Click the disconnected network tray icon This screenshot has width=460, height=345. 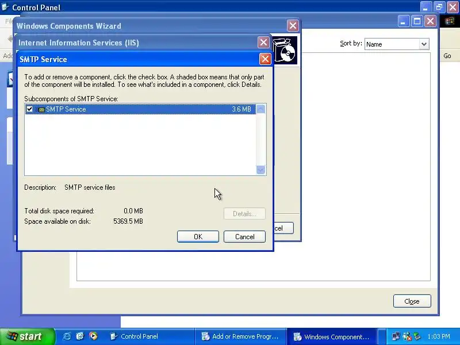[407, 336]
